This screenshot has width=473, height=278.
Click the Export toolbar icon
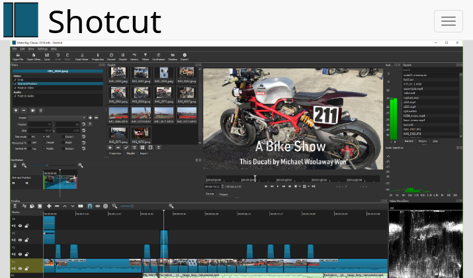tap(185, 56)
